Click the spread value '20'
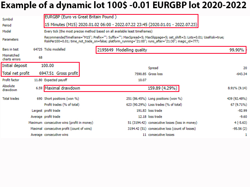Screen dimensions: 250x187 point(245,68)
